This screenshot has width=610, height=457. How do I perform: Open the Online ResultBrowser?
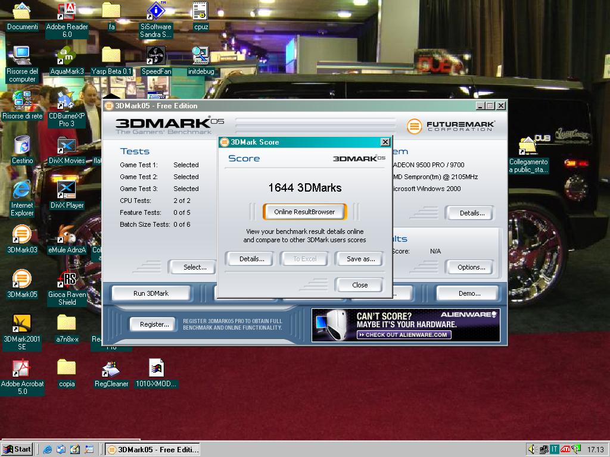pos(304,212)
